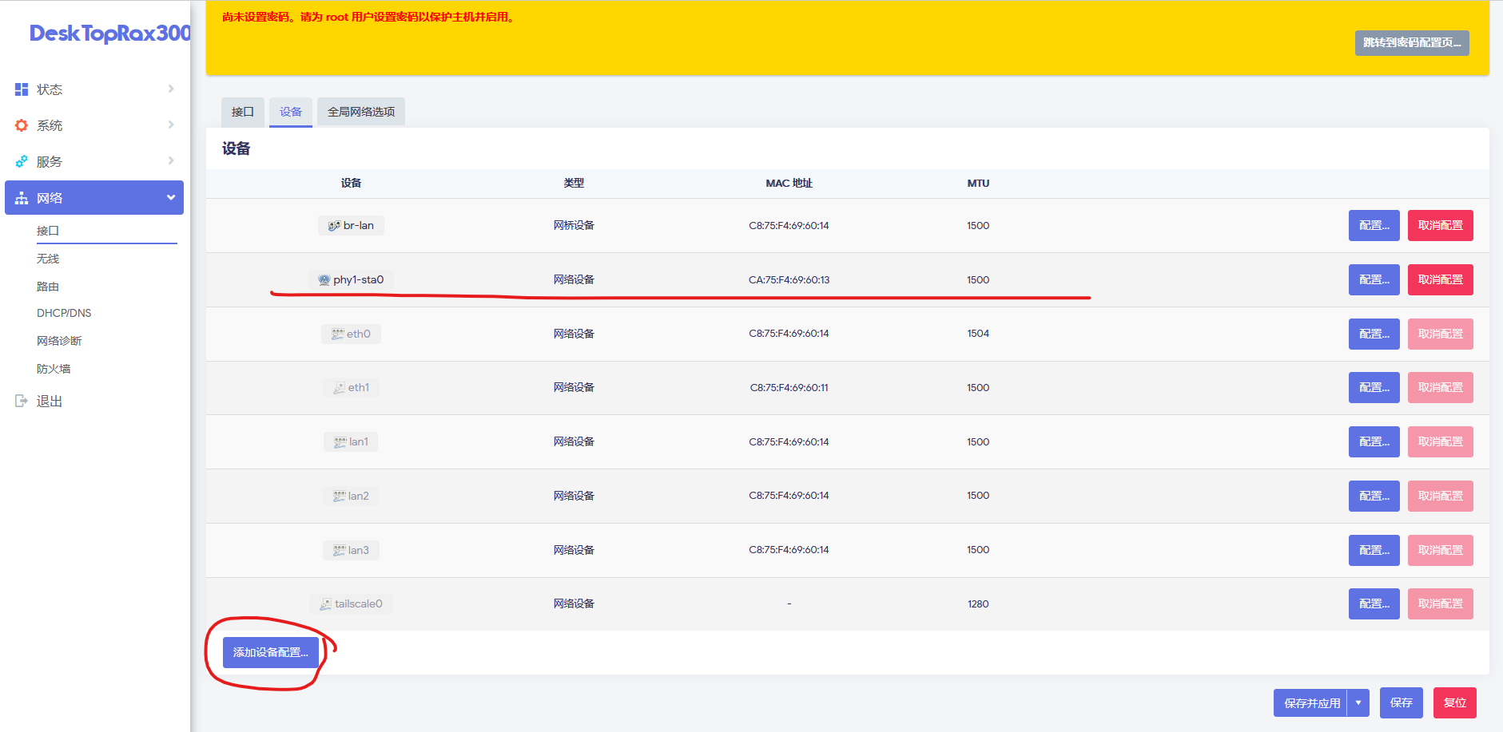Click 取消配置 for the br-lan device
The image size is (1503, 732).
pos(1440,225)
